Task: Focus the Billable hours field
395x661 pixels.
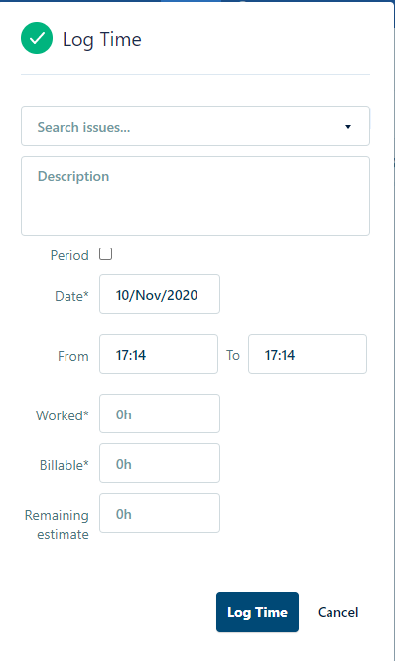Action: click(160, 463)
